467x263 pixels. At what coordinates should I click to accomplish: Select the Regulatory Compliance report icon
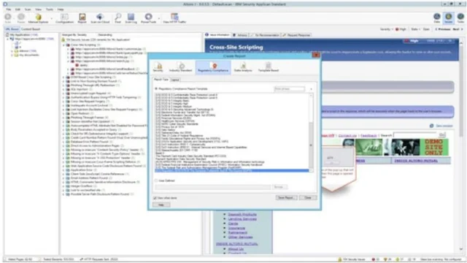[x=213, y=67]
